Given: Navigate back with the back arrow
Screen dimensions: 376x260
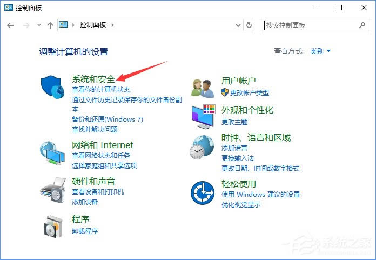Looking at the screenshot, I should tap(10, 25).
